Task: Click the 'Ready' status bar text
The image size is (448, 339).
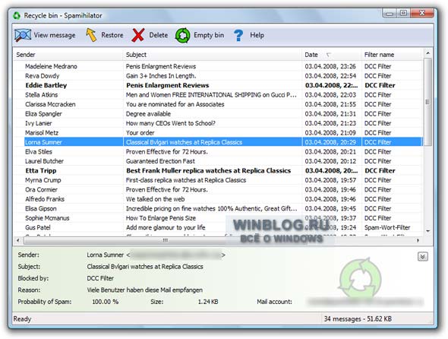Action: pyautogui.click(x=22, y=318)
